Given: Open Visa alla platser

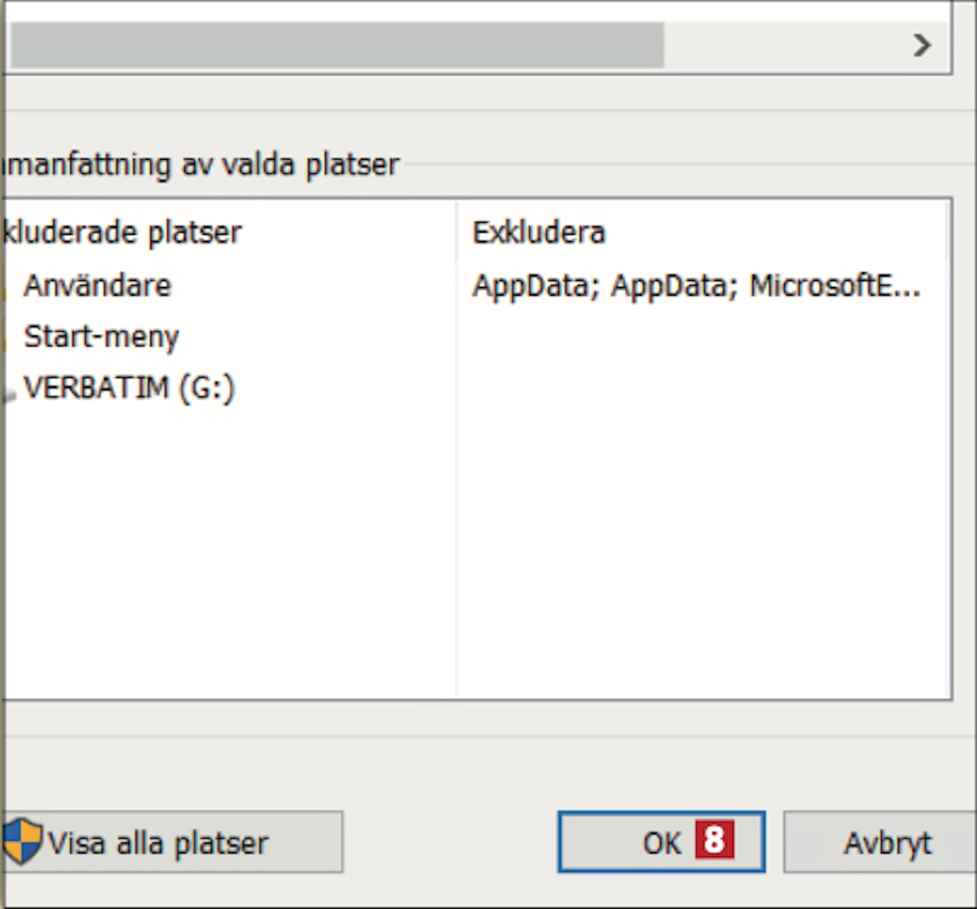Looking at the screenshot, I should [x=172, y=842].
